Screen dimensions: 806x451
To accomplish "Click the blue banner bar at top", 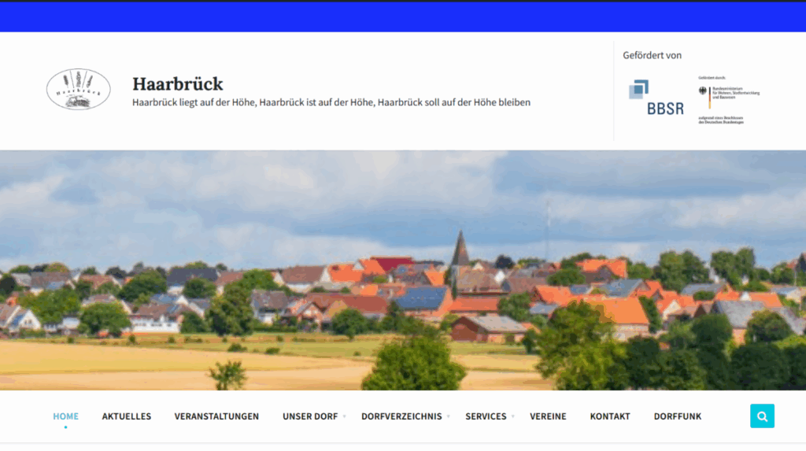I will [403, 17].
